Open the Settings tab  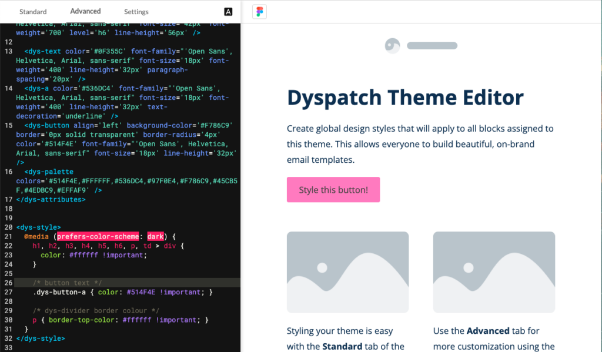136,12
